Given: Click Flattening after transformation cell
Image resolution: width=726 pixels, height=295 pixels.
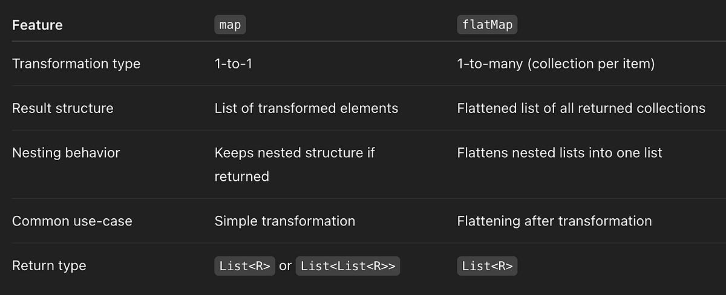Looking at the screenshot, I should pos(555,221).
